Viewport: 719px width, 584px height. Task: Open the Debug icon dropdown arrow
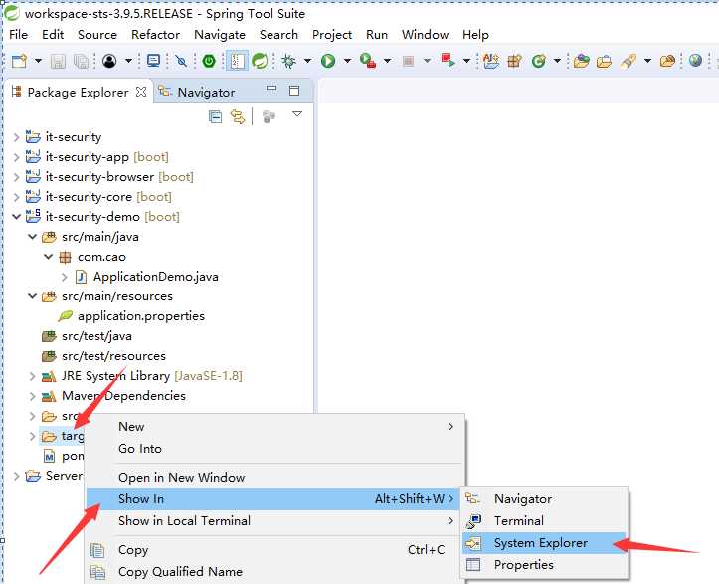click(307, 61)
